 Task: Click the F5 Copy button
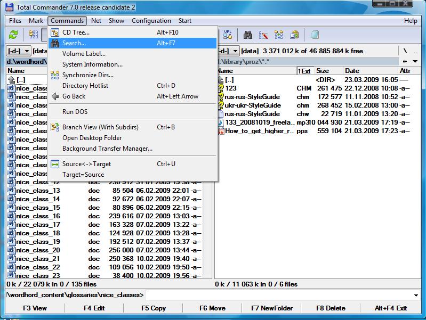tap(153, 308)
